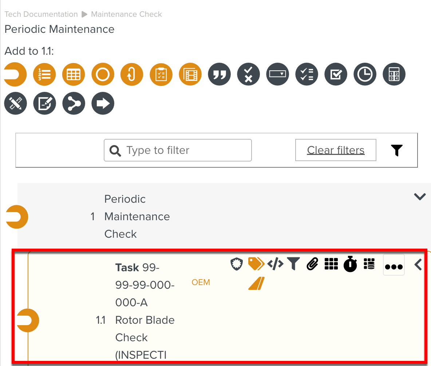Click the orange tags icon on task 1.1
The width and height of the screenshot is (431, 366).
point(256,264)
